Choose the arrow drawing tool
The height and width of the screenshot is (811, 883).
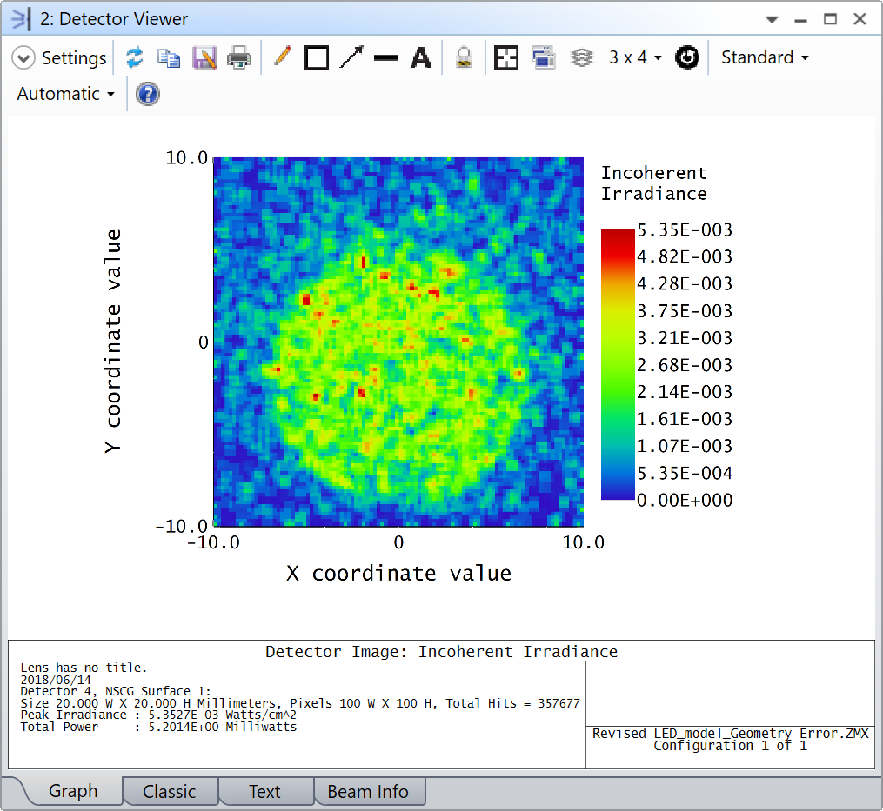click(352, 57)
